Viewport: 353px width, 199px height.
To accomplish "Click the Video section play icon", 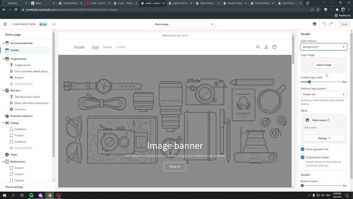I will 7,155.
